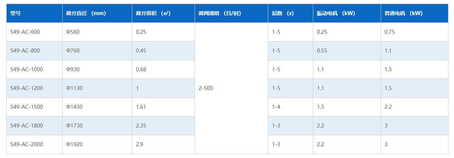Screen dimensions: 454x158
Task: Click the 2-500 mesh specification cell
Action: 206,88
